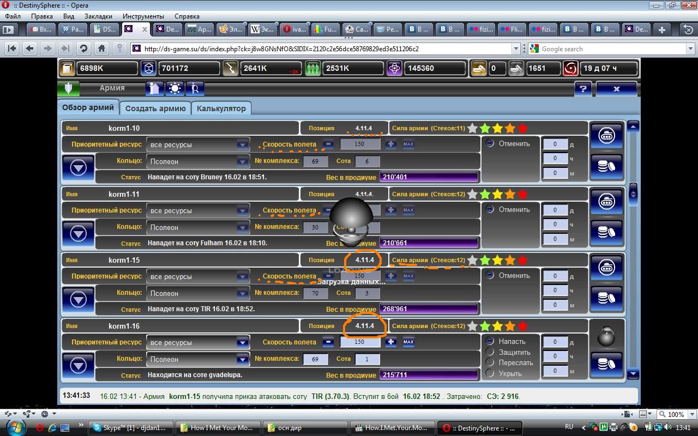Click the sun icon in Армия header

(174, 88)
